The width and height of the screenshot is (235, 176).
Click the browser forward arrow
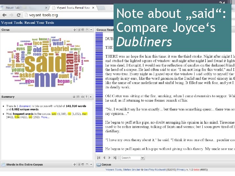11,15
